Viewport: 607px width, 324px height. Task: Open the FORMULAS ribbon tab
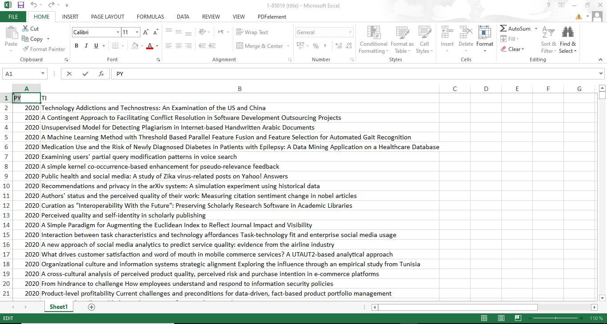click(150, 17)
